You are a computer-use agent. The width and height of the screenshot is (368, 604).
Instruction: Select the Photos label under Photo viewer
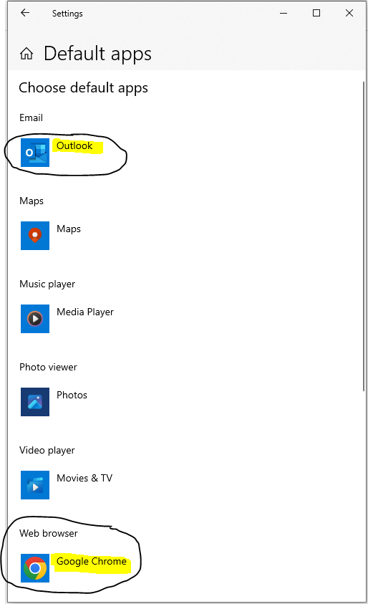[x=72, y=396]
